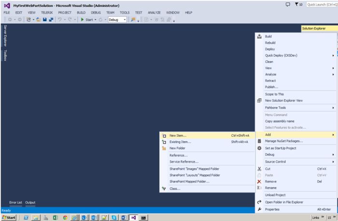Open Chrome from the taskbar

click(x=65, y=218)
